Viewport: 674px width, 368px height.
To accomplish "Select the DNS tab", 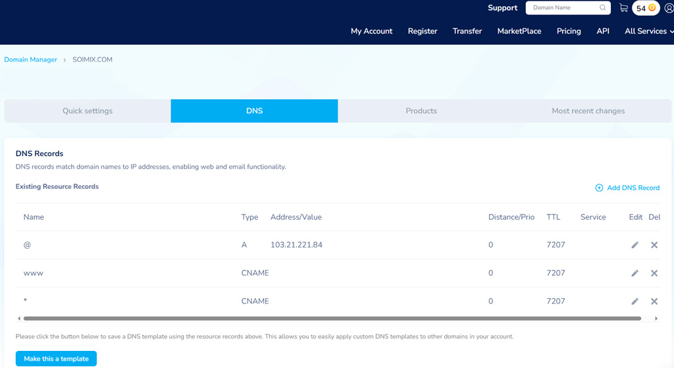I will [x=254, y=111].
